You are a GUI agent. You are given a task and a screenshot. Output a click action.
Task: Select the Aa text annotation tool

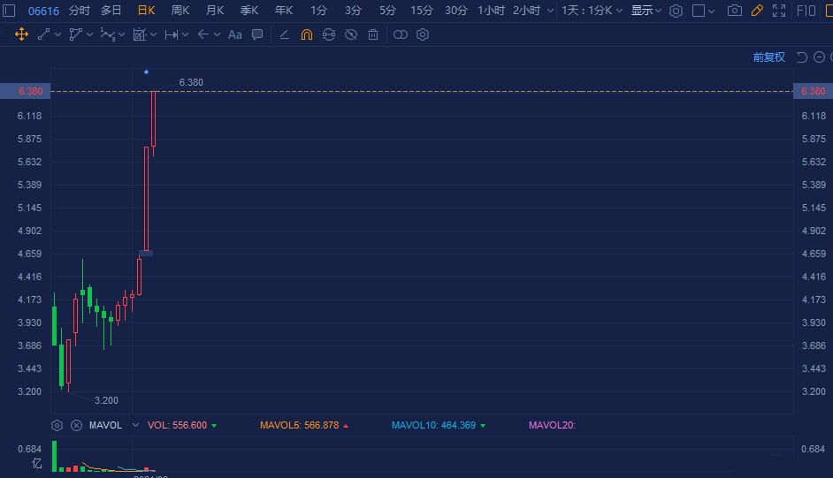pyautogui.click(x=234, y=34)
